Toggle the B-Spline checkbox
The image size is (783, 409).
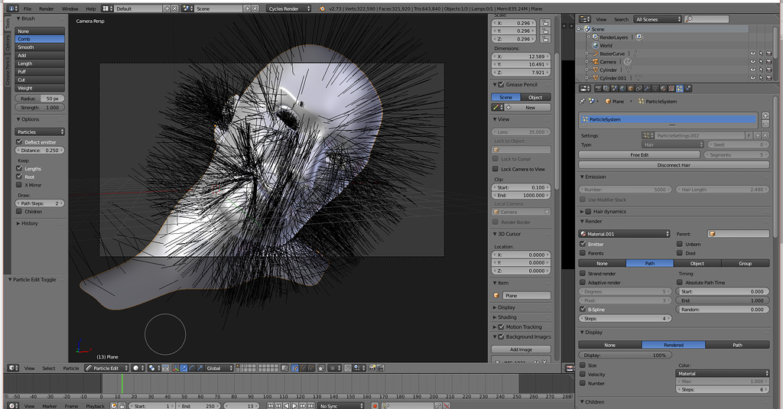[582, 309]
